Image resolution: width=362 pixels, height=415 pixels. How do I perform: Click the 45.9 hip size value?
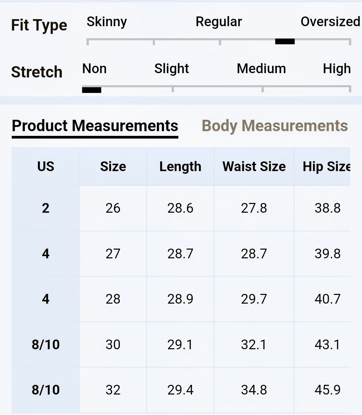tap(327, 390)
